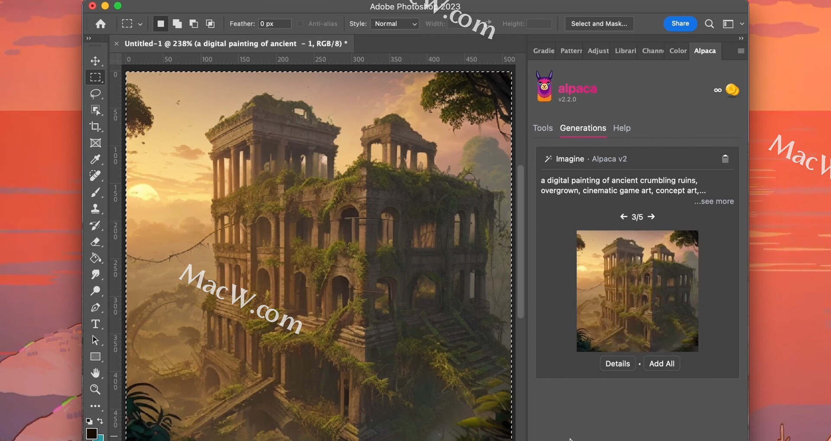Open the marquee tool preset picker arrow
The width and height of the screenshot is (831, 441).
[x=140, y=24]
